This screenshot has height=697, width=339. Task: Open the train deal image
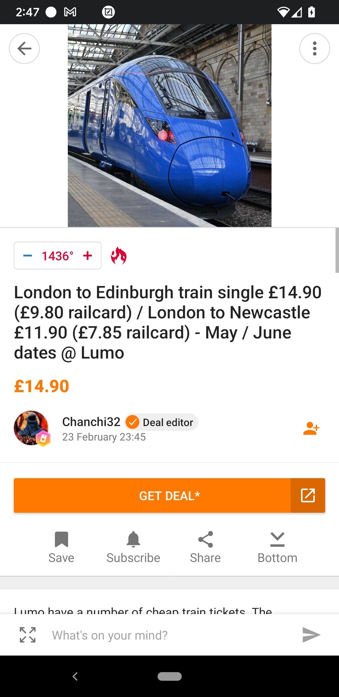(169, 126)
